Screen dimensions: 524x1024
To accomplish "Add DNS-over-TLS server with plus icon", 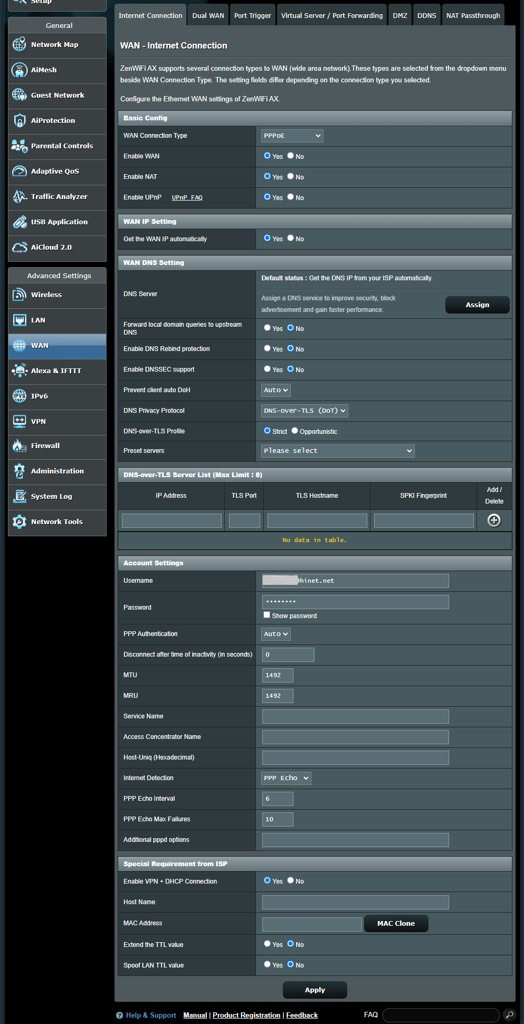I will pos(494,520).
